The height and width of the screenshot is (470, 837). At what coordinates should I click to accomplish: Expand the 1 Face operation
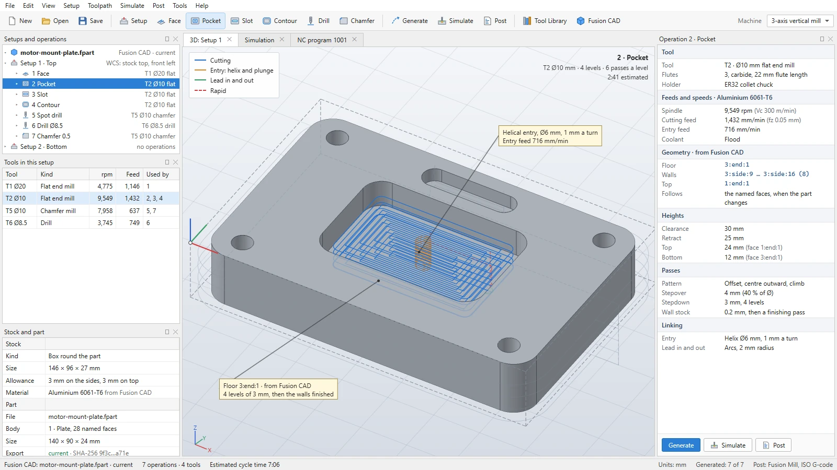17,74
